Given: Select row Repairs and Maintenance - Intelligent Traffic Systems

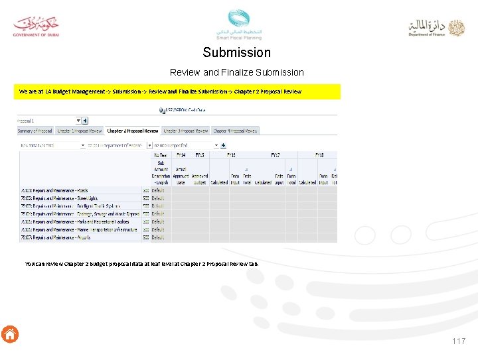Looking at the screenshot, I should [80, 206].
